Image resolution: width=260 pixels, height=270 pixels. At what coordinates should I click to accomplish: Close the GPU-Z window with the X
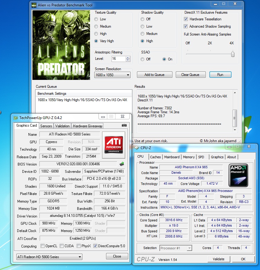[x=122, y=117]
